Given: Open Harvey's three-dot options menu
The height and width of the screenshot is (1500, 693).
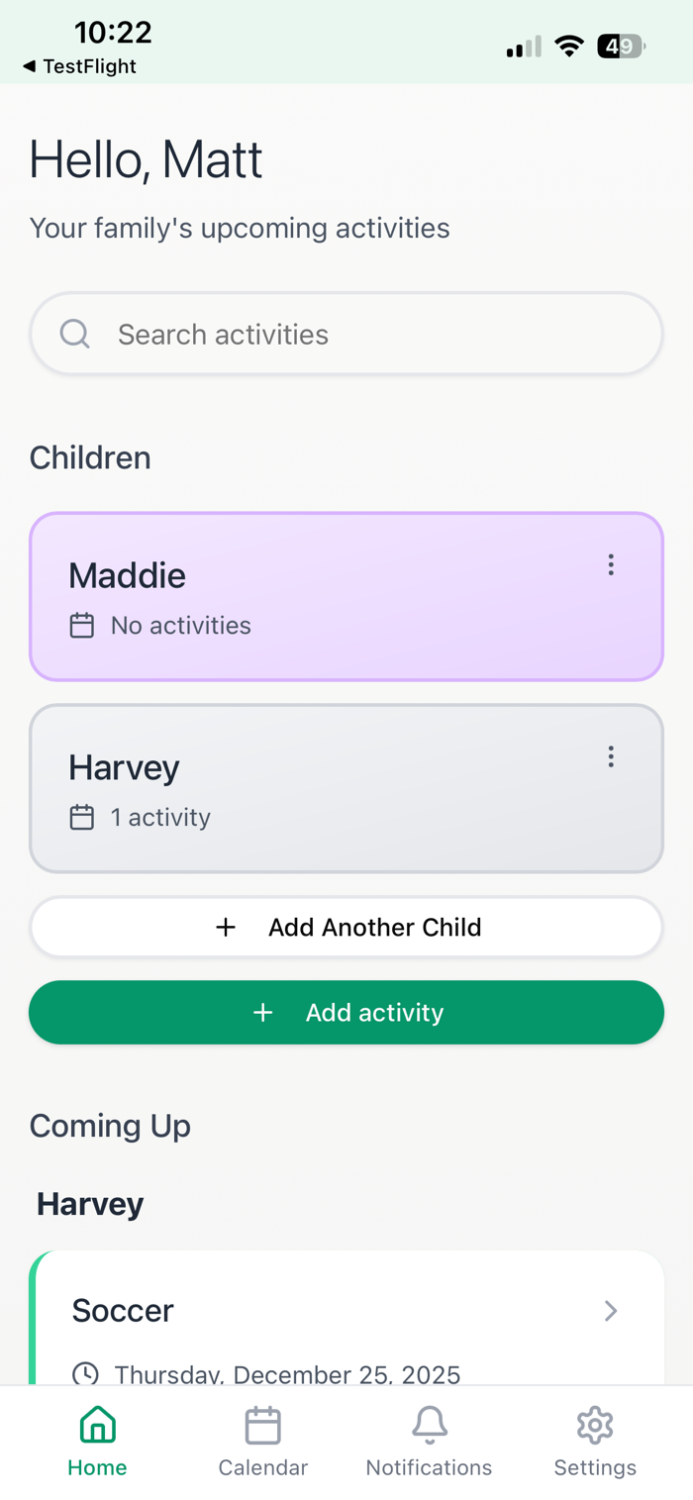Looking at the screenshot, I should click(x=611, y=756).
